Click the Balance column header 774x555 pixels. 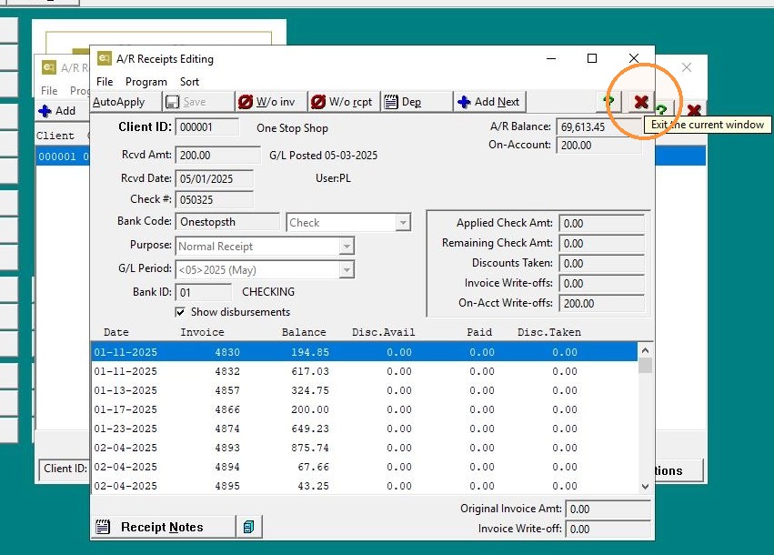click(x=304, y=332)
